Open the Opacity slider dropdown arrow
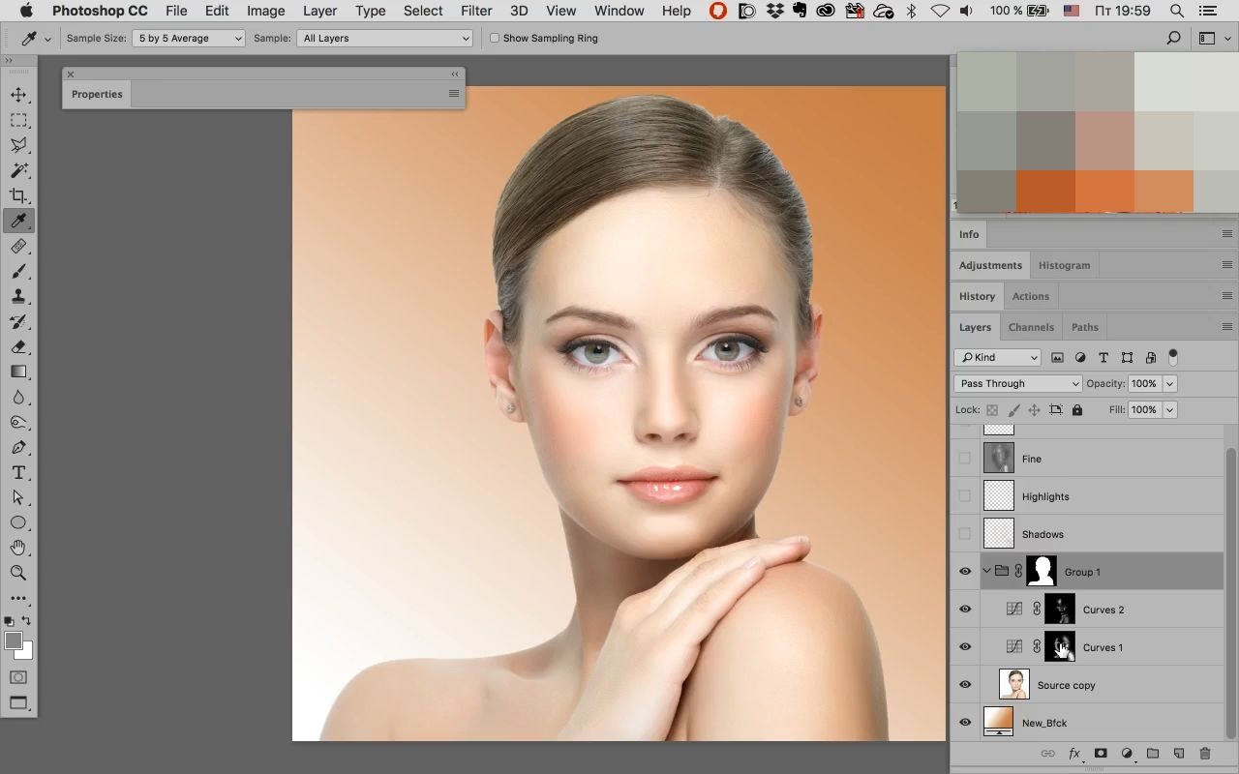This screenshot has width=1239, height=774. click(1170, 383)
